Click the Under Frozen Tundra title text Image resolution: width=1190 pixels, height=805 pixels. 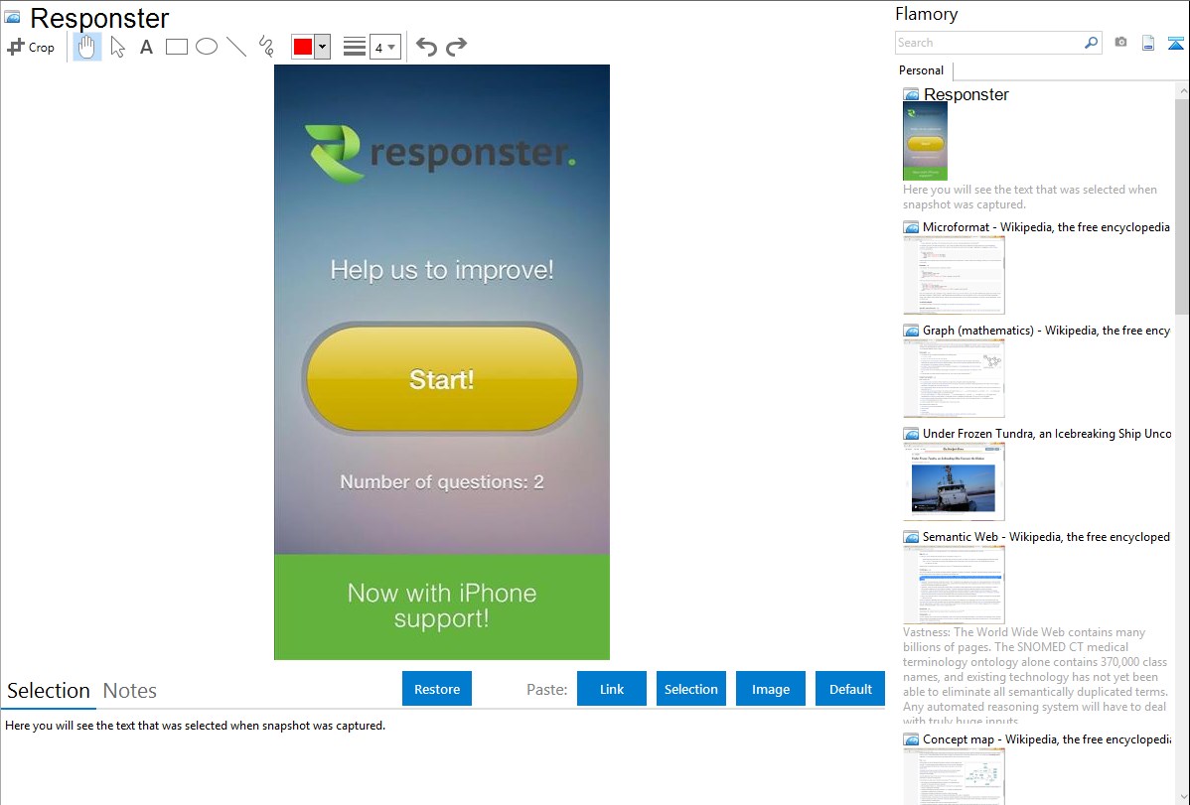click(1047, 433)
